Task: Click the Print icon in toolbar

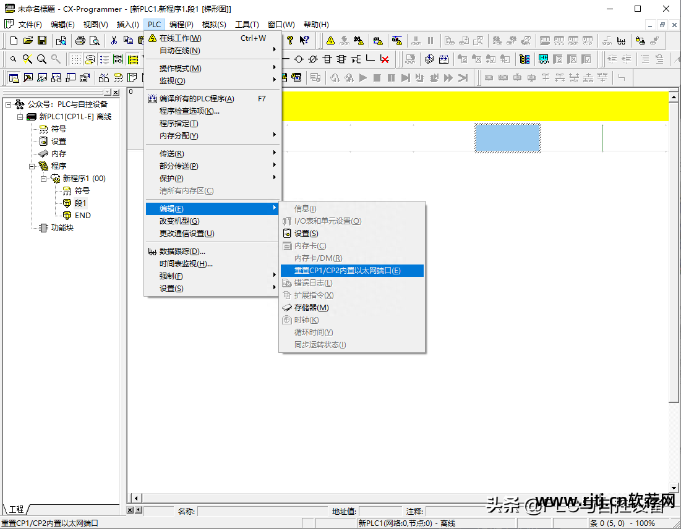Action: click(80, 41)
